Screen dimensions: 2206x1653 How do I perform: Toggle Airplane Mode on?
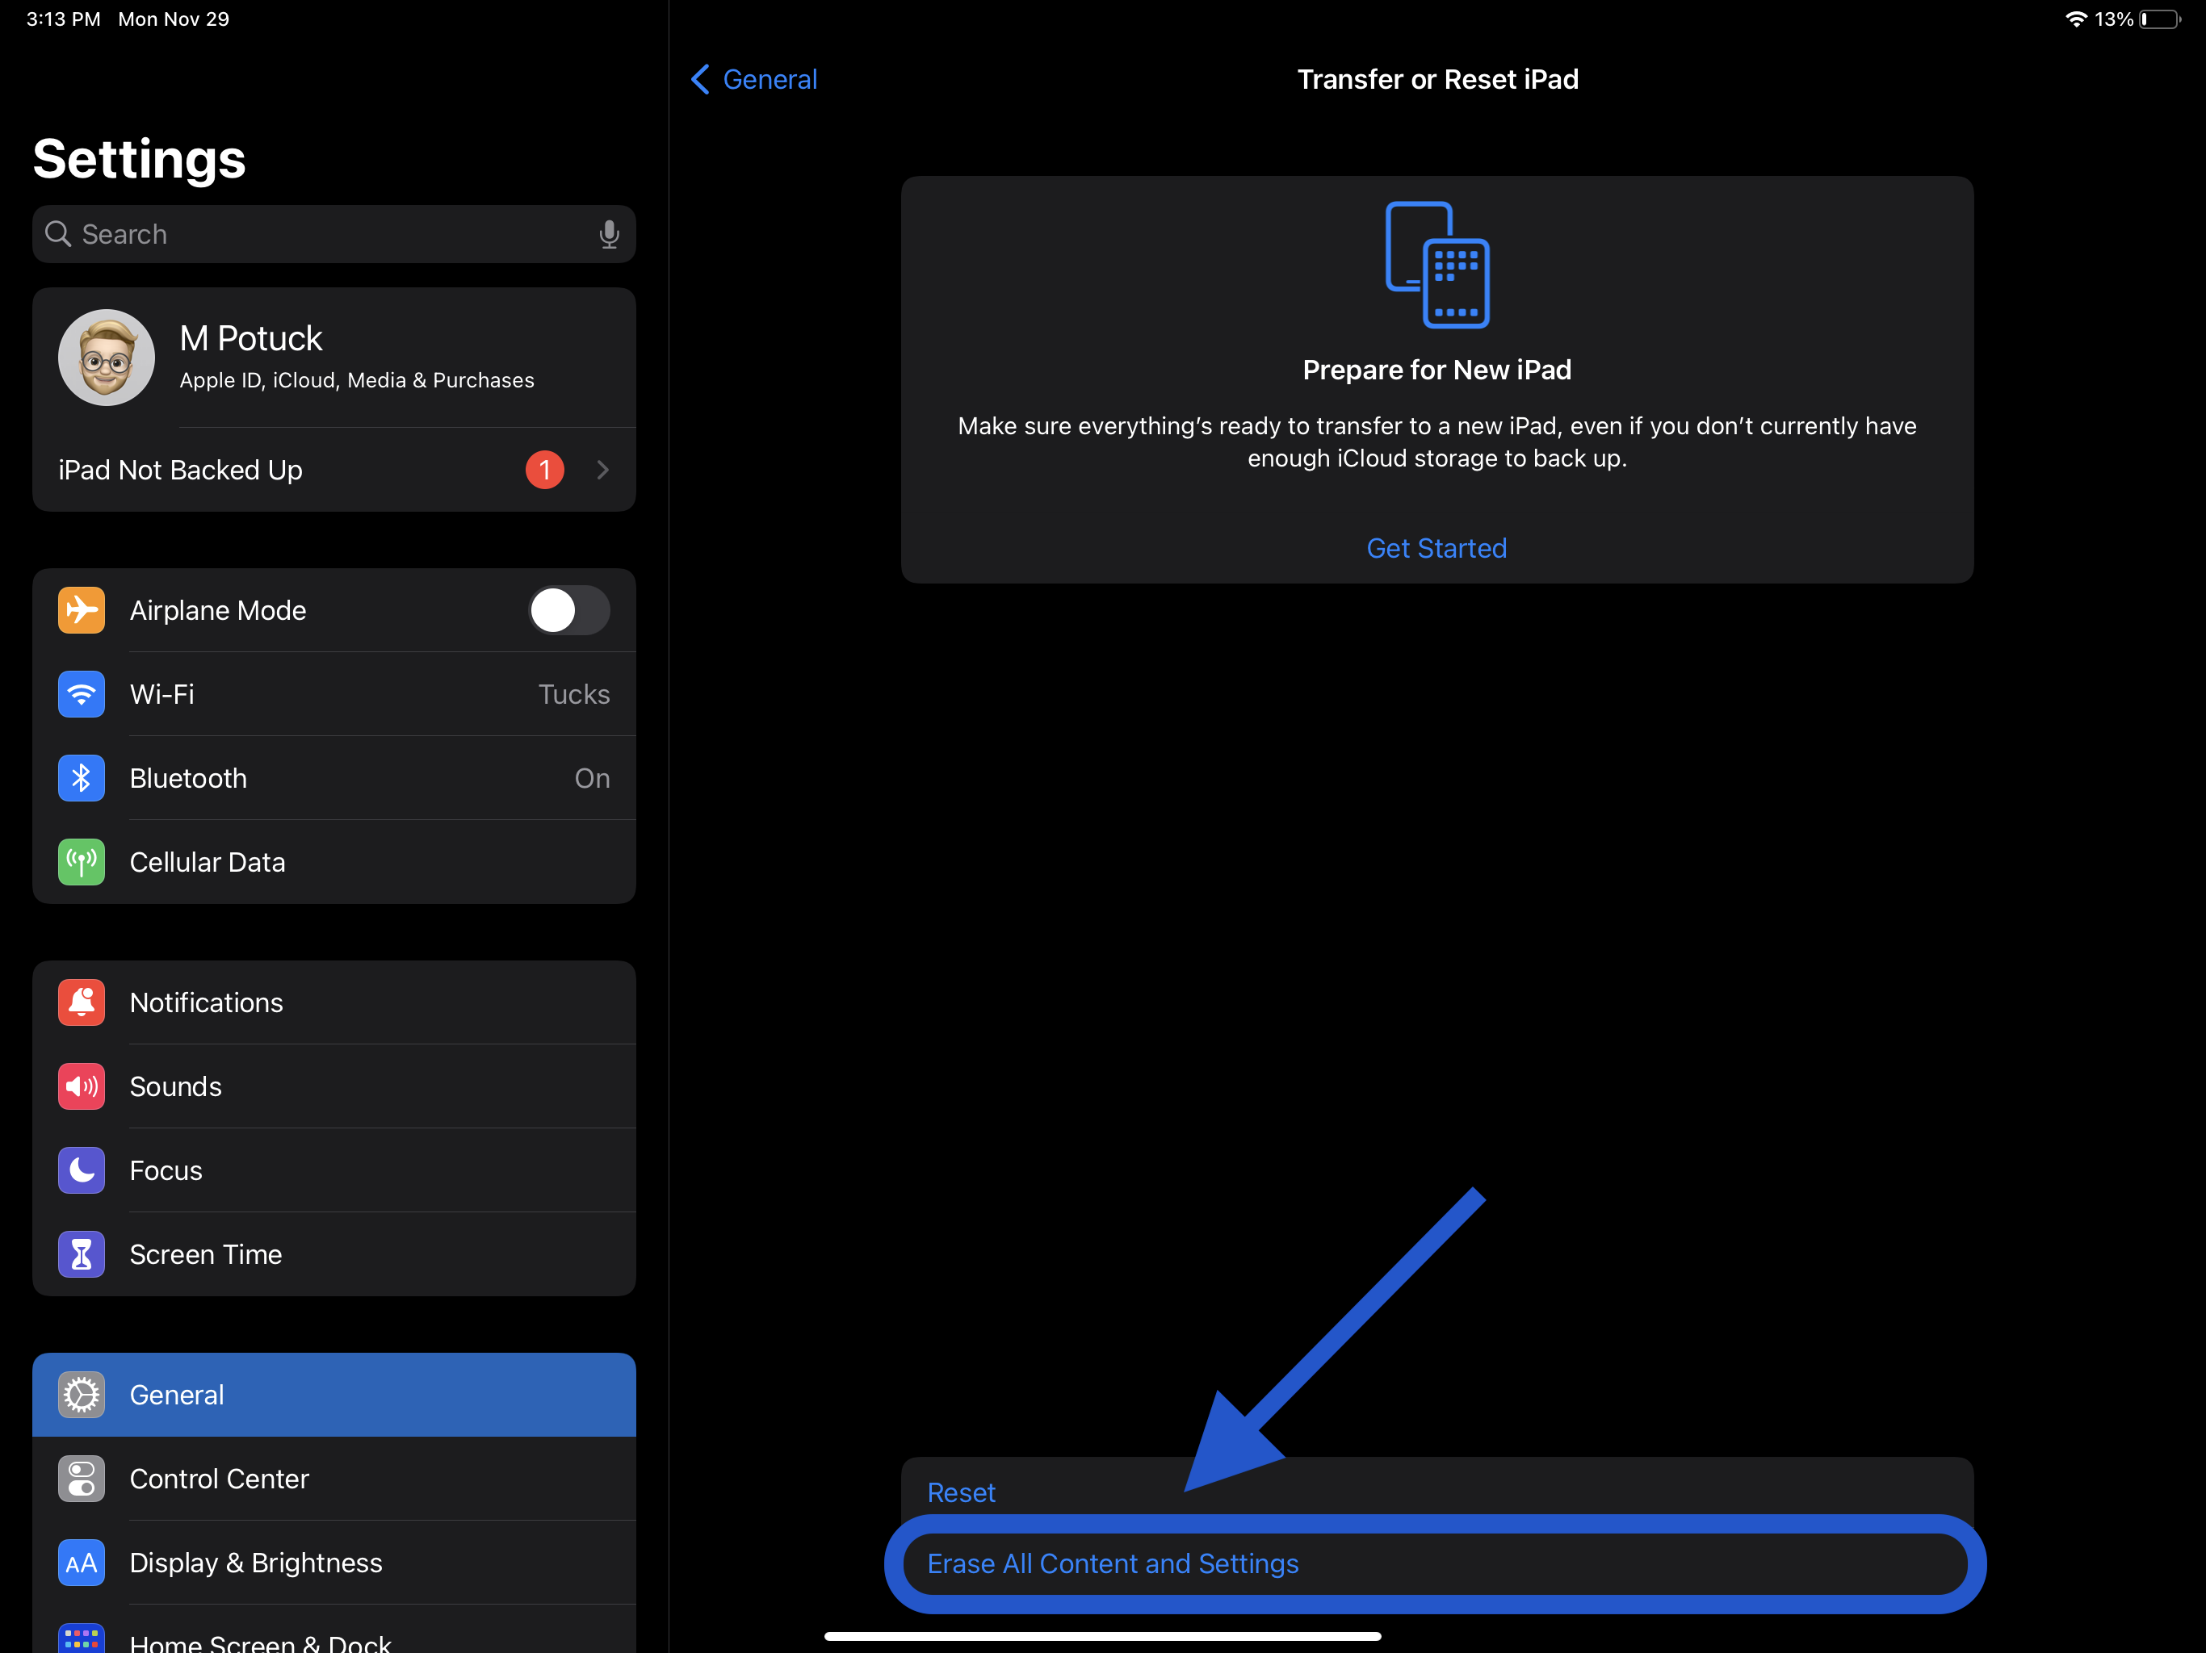(566, 609)
